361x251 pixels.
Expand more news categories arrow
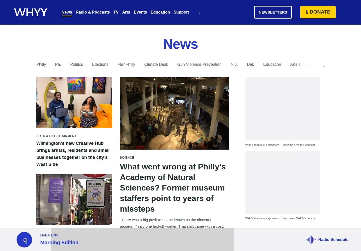[x=324, y=65]
